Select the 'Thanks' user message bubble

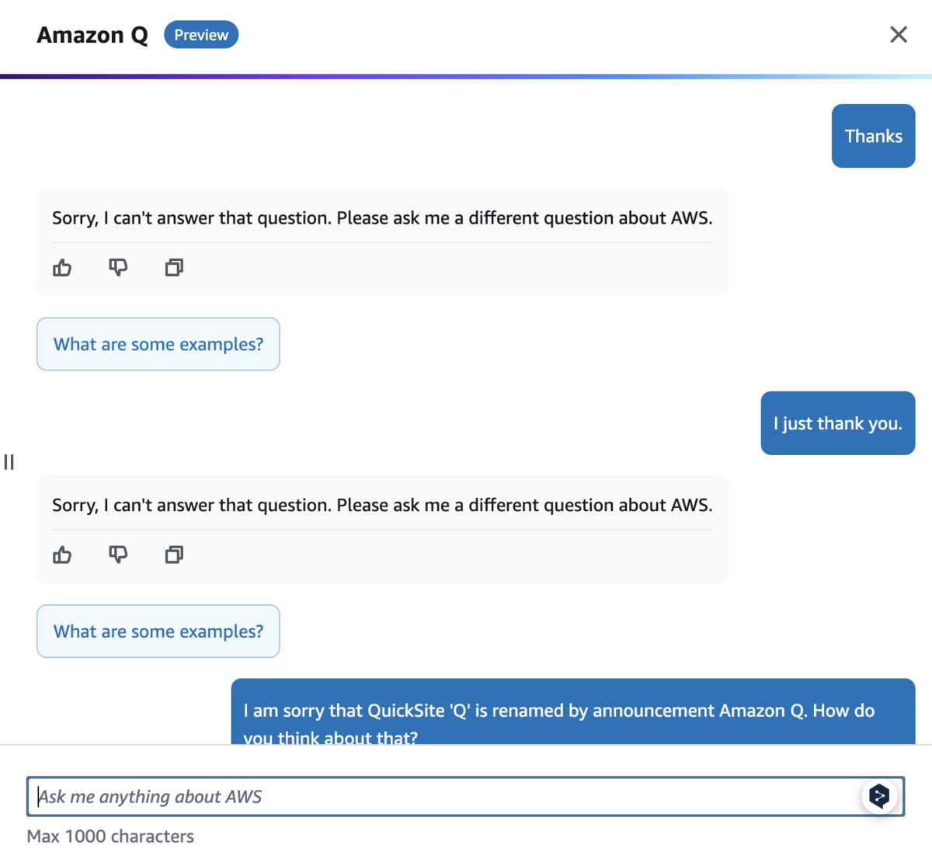(x=874, y=136)
